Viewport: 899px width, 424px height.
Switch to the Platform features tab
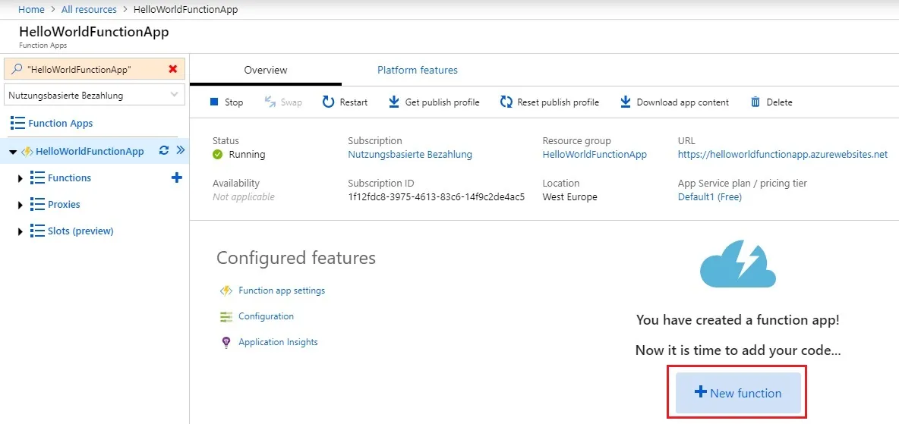coord(418,70)
